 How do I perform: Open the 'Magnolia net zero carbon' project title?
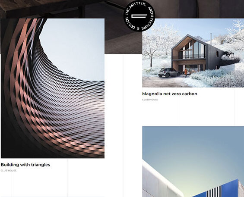170,94
